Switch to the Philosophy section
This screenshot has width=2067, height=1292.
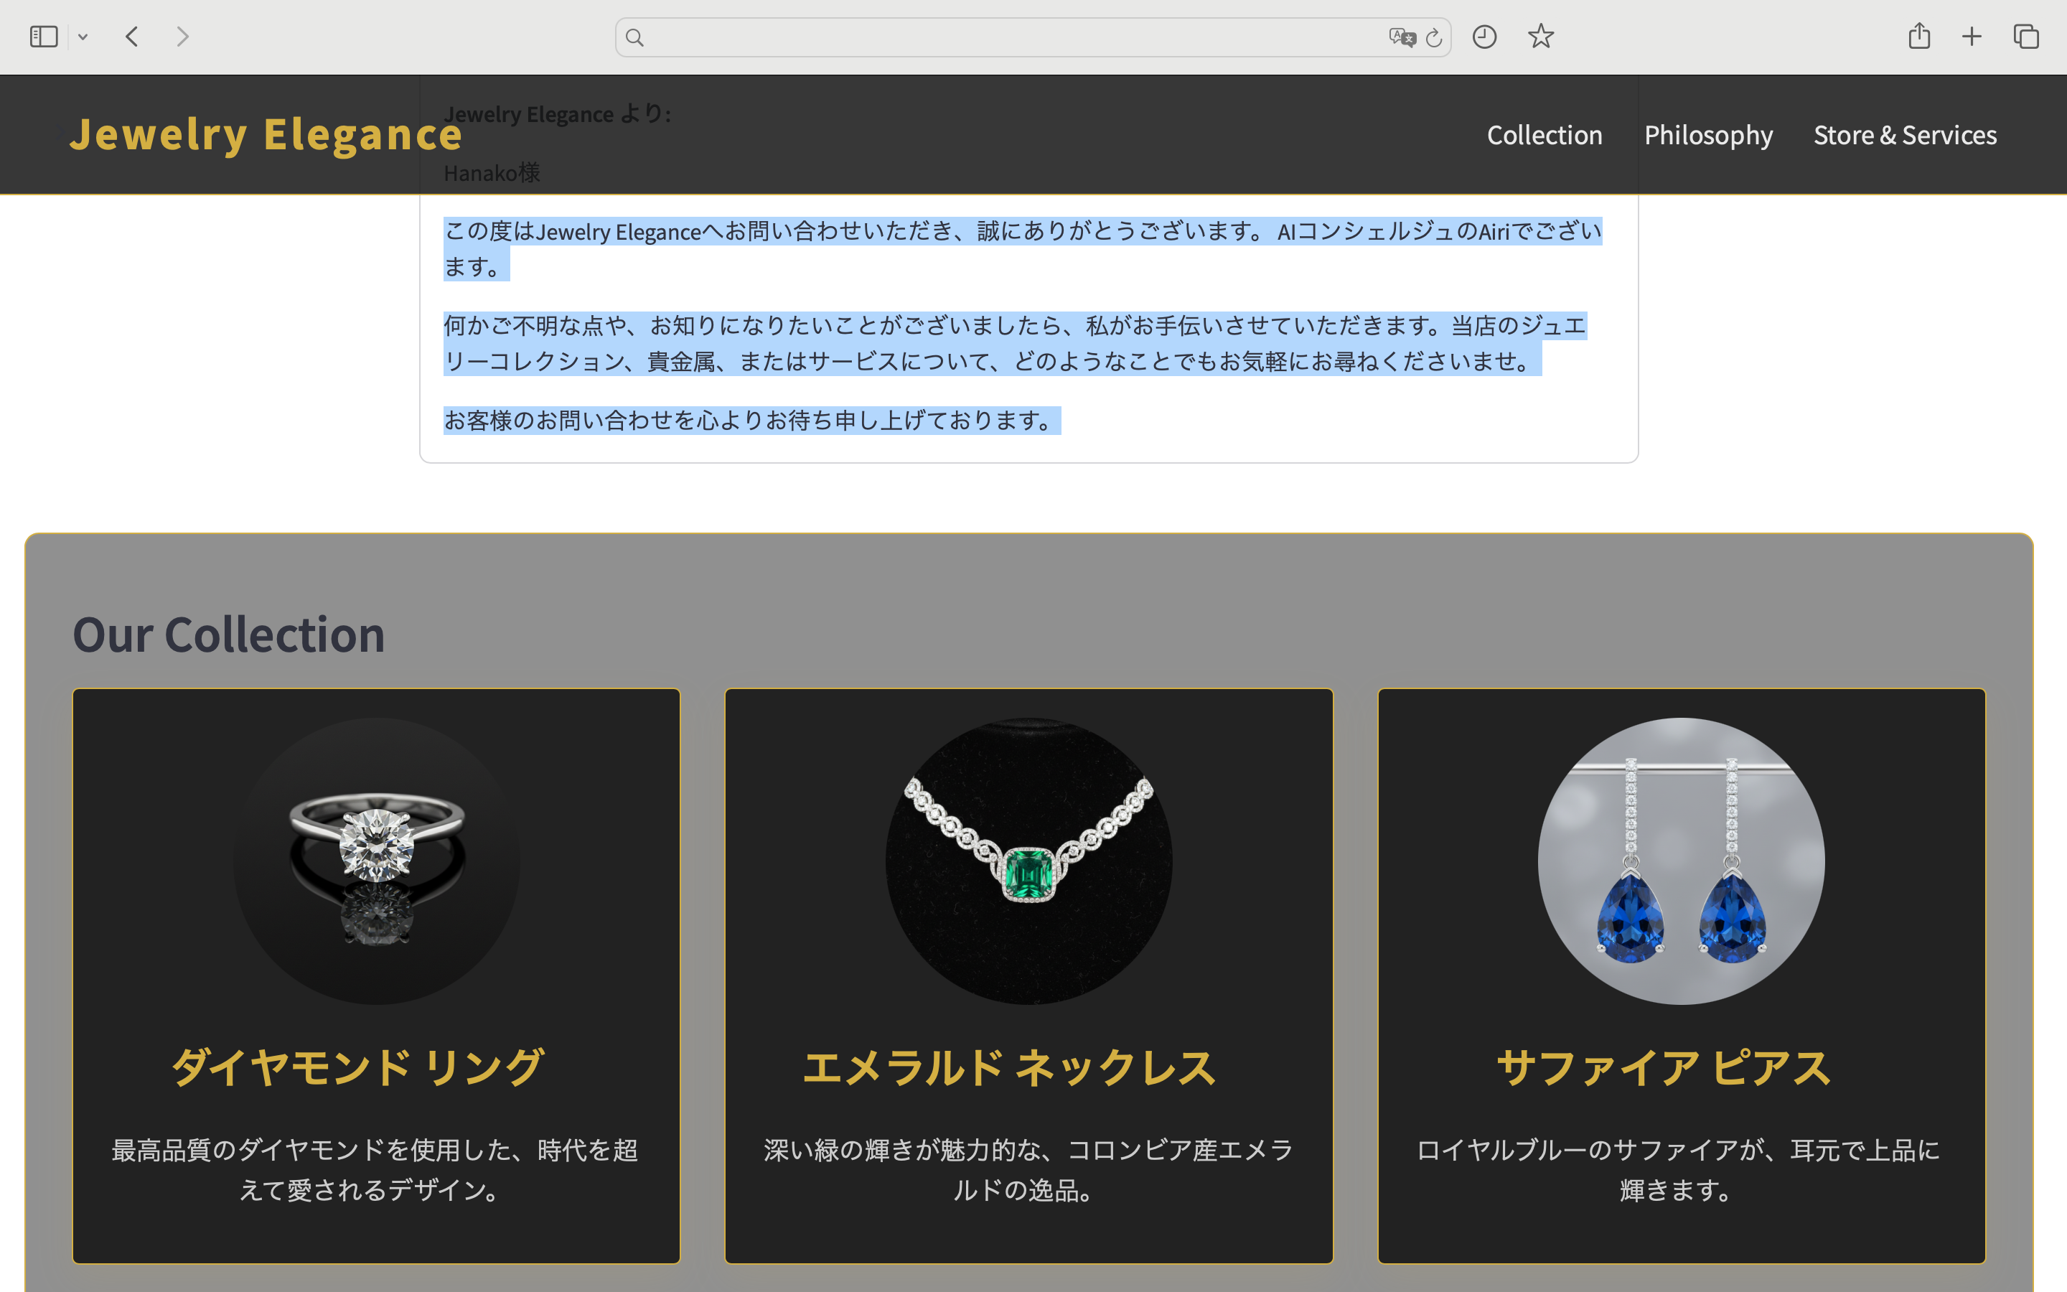[x=1708, y=134]
